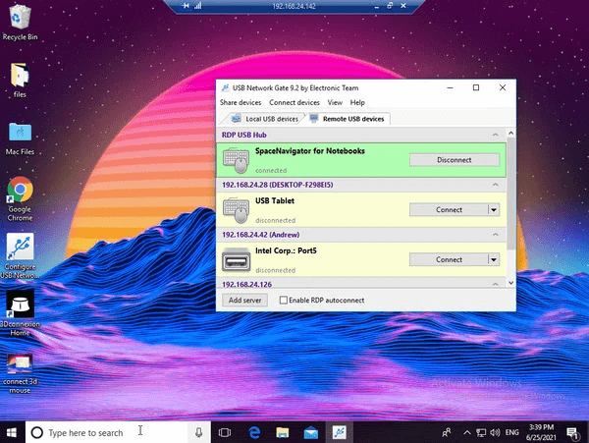The width and height of the screenshot is (589, 443).
Task: Open the Mac Files desktop folder
Action: coord(20,134)
